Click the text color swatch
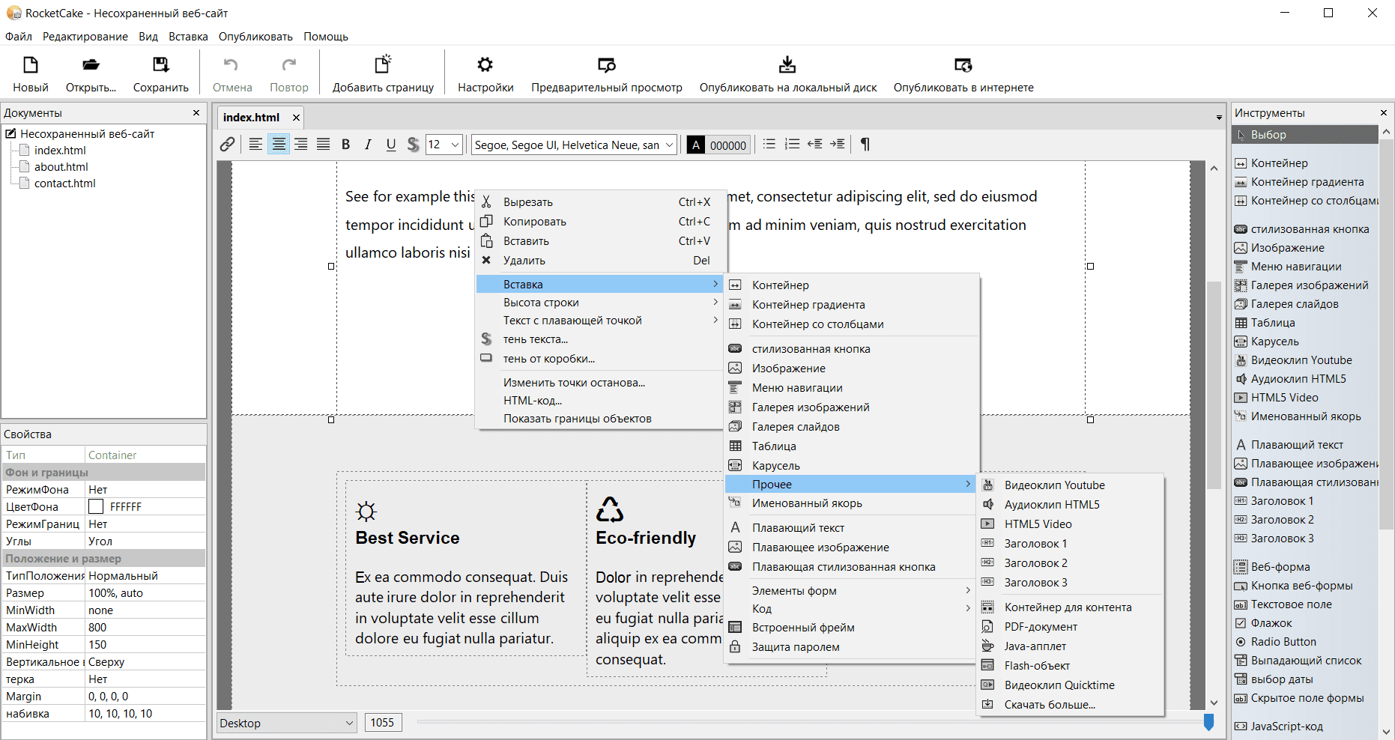 pyautogui.click(x=696, y=145)
